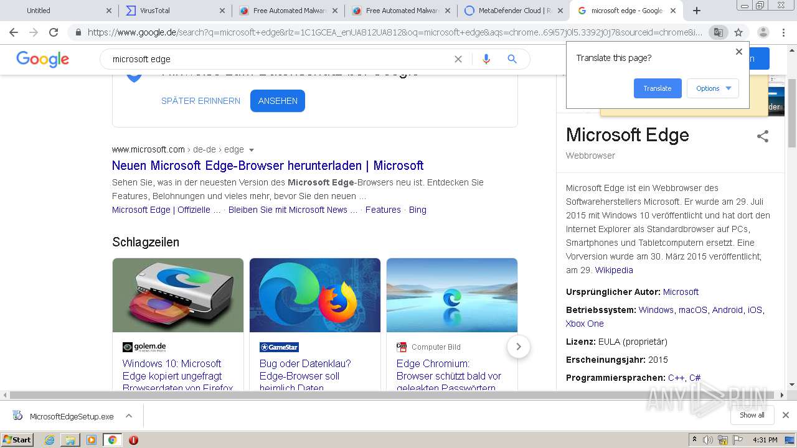Show hidden tray icons arrow
797x448 pixels.
694,440
